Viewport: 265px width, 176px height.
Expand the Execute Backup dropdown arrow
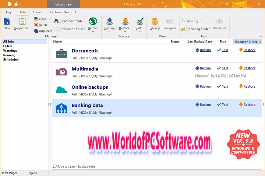pyautogui.click(x=109, y=32)
